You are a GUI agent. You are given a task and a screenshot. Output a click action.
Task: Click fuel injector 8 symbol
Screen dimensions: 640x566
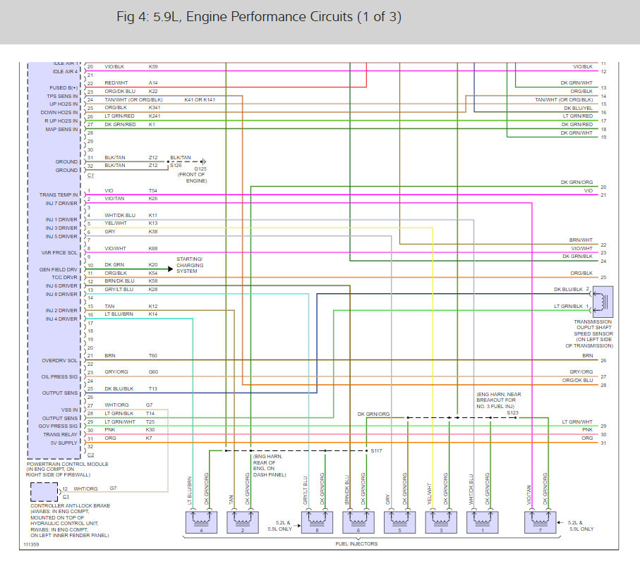(317, 522)
